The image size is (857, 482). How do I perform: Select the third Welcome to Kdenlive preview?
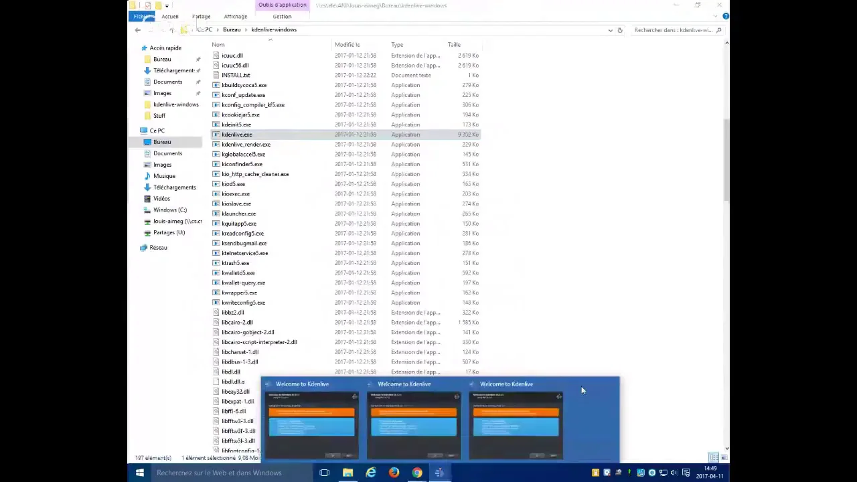516,420
